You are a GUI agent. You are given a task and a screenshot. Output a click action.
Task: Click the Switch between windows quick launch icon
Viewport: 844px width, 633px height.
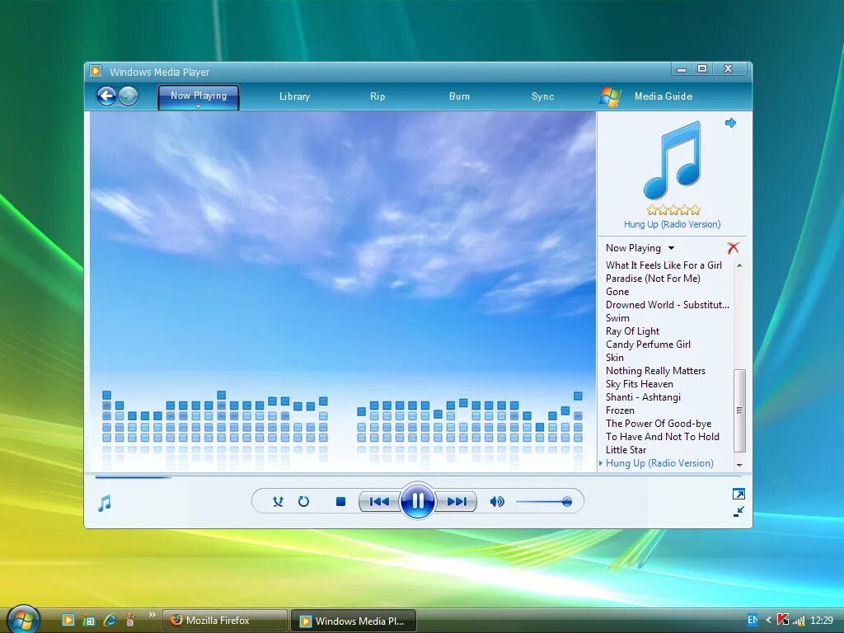[89, 620]
